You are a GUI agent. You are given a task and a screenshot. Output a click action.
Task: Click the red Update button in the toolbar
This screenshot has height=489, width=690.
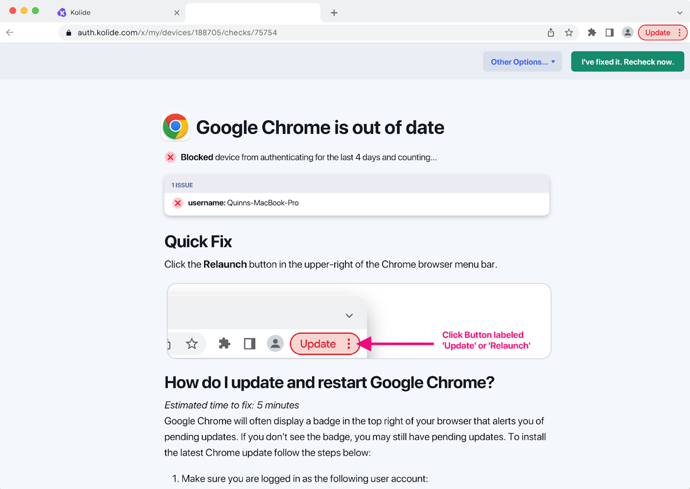click(657, 32)
